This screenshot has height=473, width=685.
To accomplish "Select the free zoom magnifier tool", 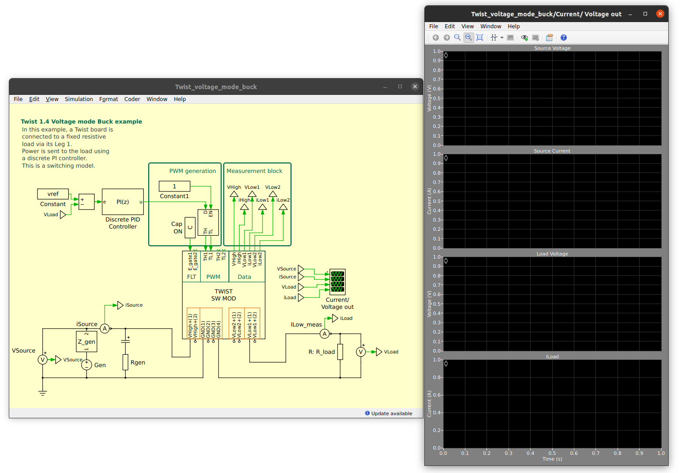I will tap(457, 38).
